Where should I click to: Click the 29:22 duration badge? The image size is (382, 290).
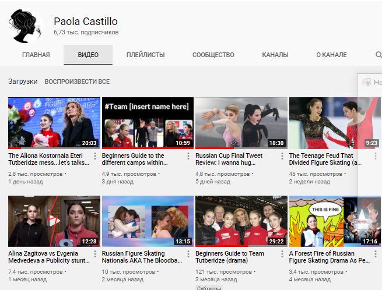276,241
